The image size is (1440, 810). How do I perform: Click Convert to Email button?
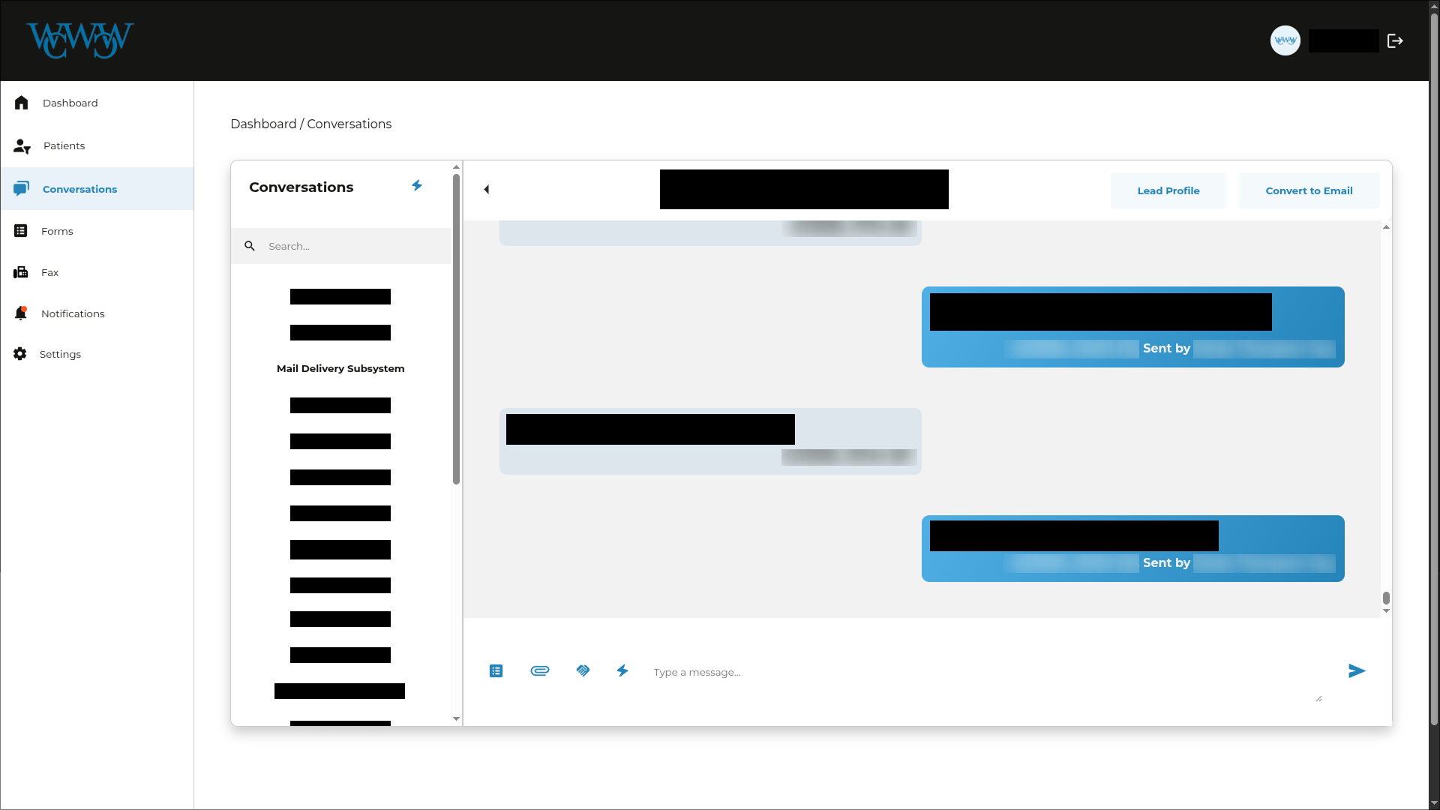pos(1309,191)
